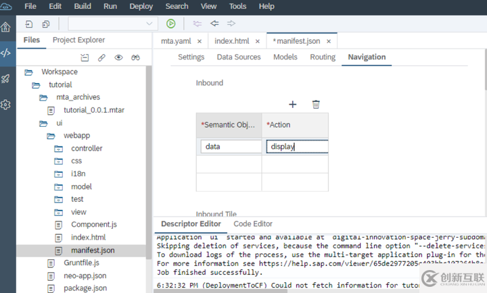Open the Home icon in left sidebar
487x293 pixels.
click(5, 27)
